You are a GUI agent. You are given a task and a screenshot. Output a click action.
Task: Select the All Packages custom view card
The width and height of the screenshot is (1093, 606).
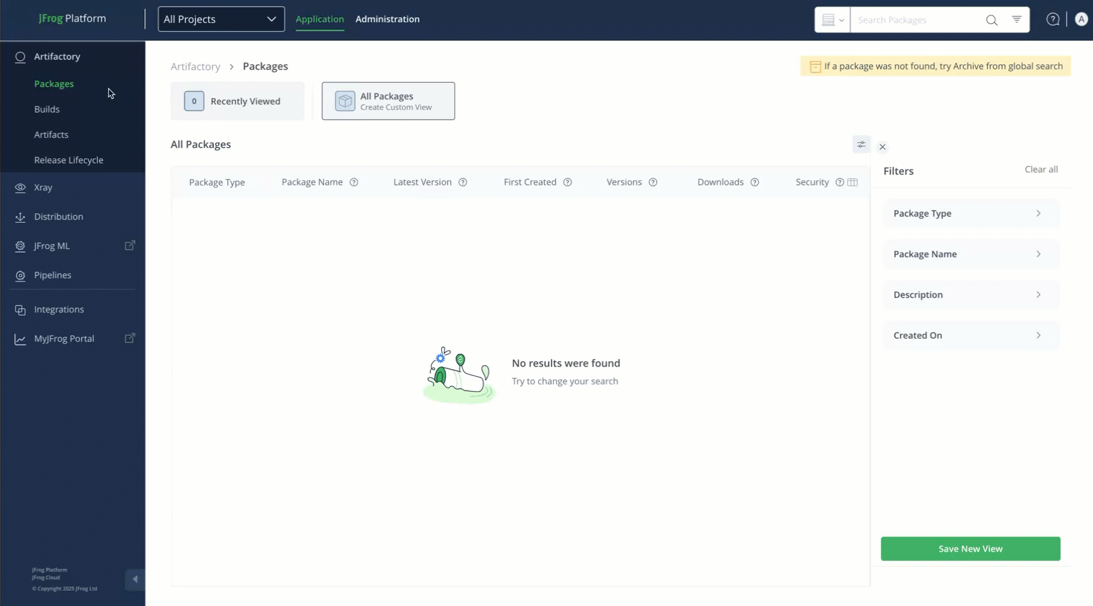(388, 101)
